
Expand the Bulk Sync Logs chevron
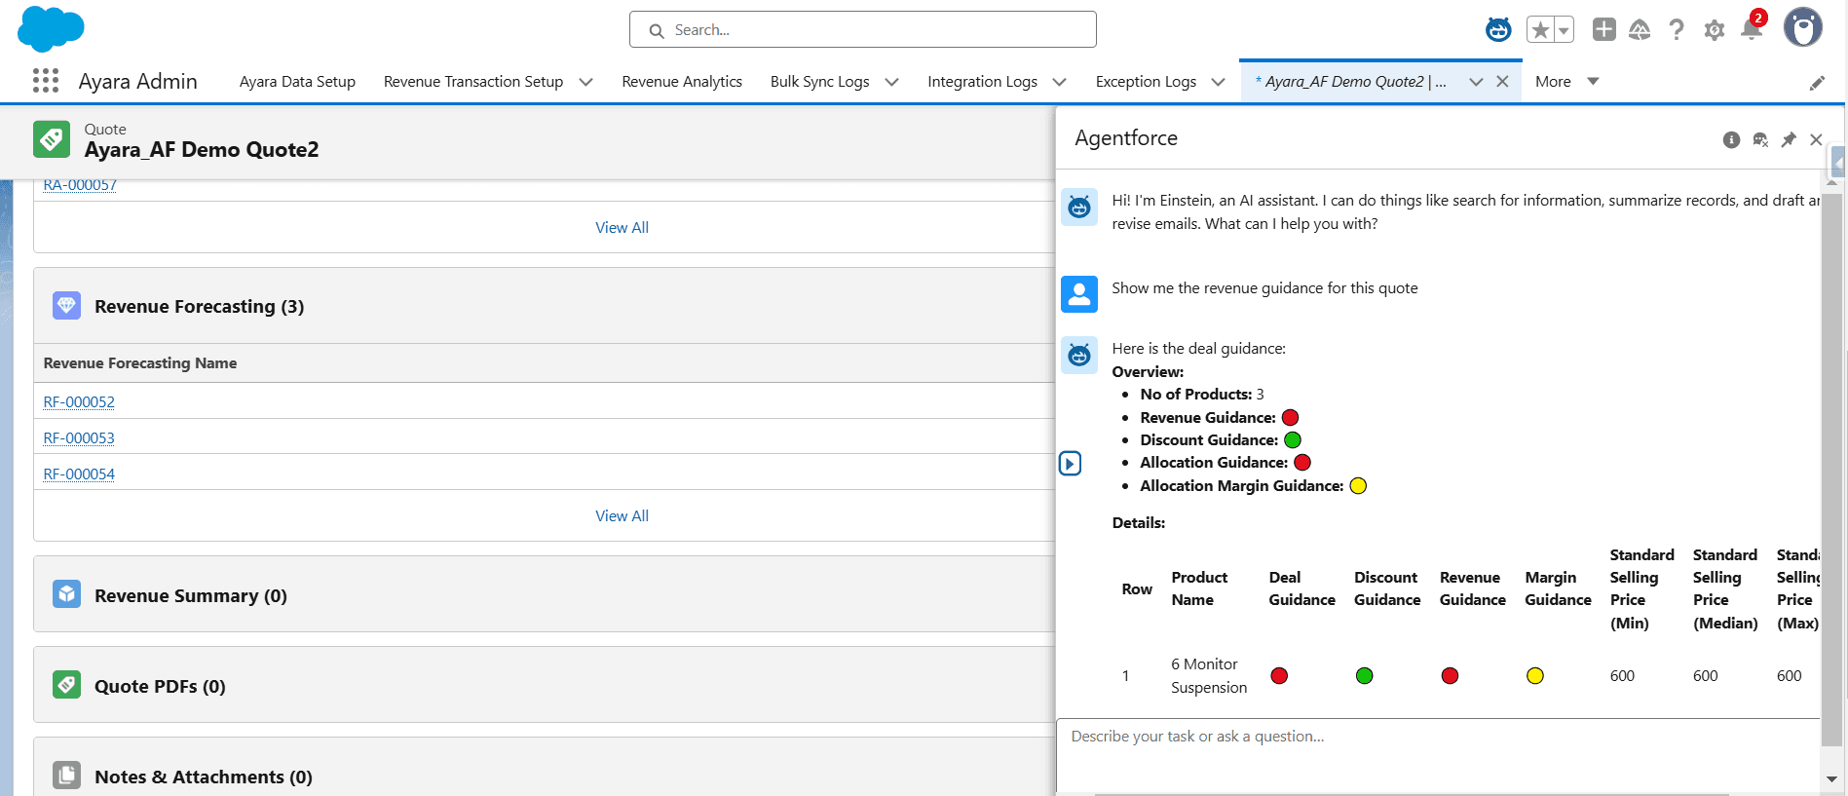(x=891, y=82)
